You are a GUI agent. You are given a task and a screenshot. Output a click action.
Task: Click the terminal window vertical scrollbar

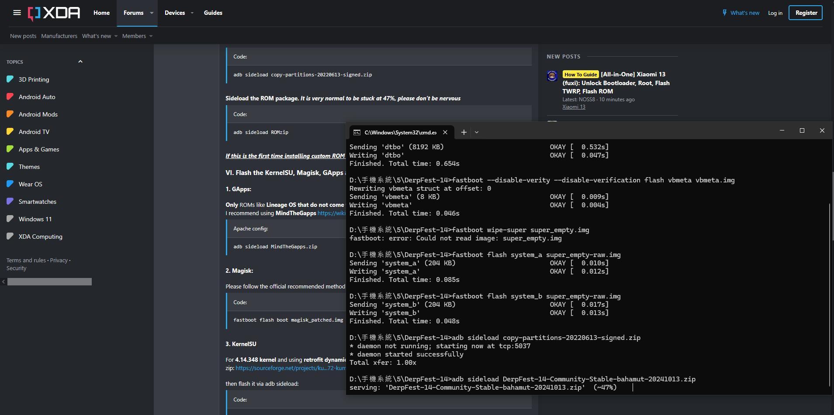point(829,295)
